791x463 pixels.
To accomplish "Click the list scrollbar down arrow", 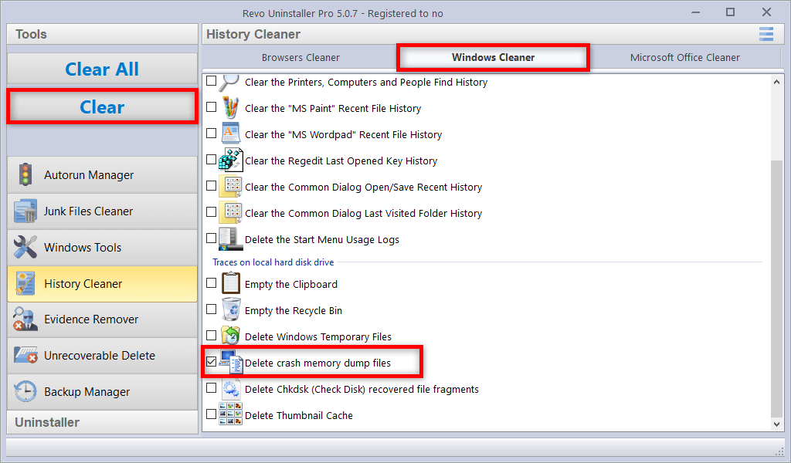I will point(776,424).
